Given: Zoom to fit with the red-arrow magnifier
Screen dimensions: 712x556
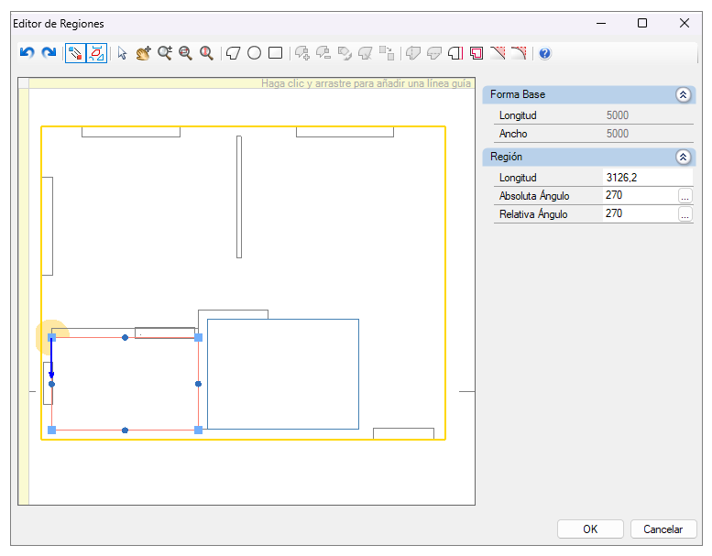Looking at the screenshot, I should pyautogui.click(x=186, y=53).
